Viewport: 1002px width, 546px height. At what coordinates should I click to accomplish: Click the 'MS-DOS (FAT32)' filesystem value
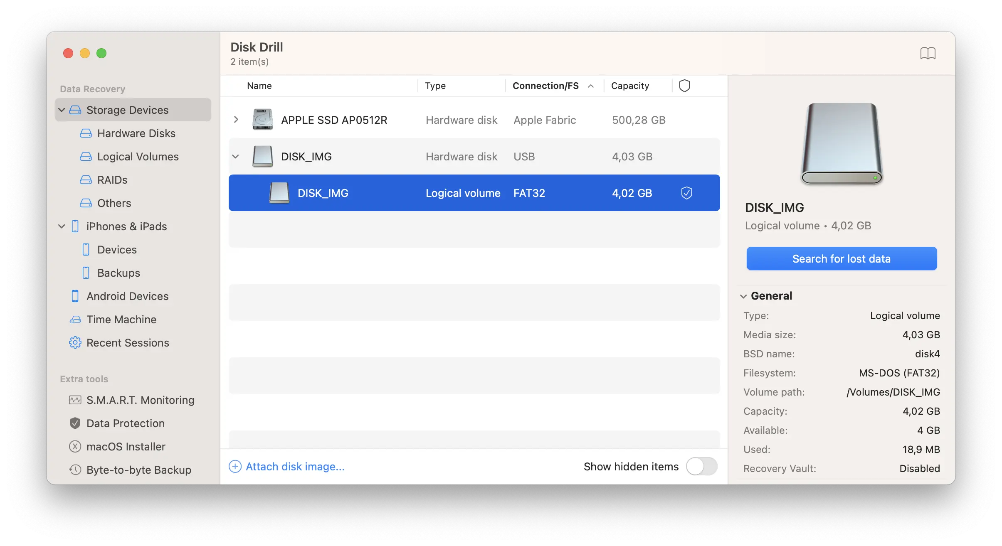(x=899, y=373)
